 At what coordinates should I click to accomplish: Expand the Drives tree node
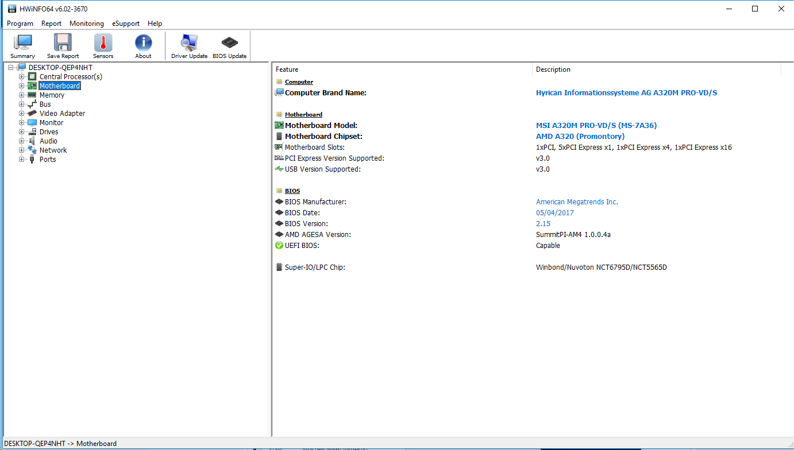pos(22,132)
